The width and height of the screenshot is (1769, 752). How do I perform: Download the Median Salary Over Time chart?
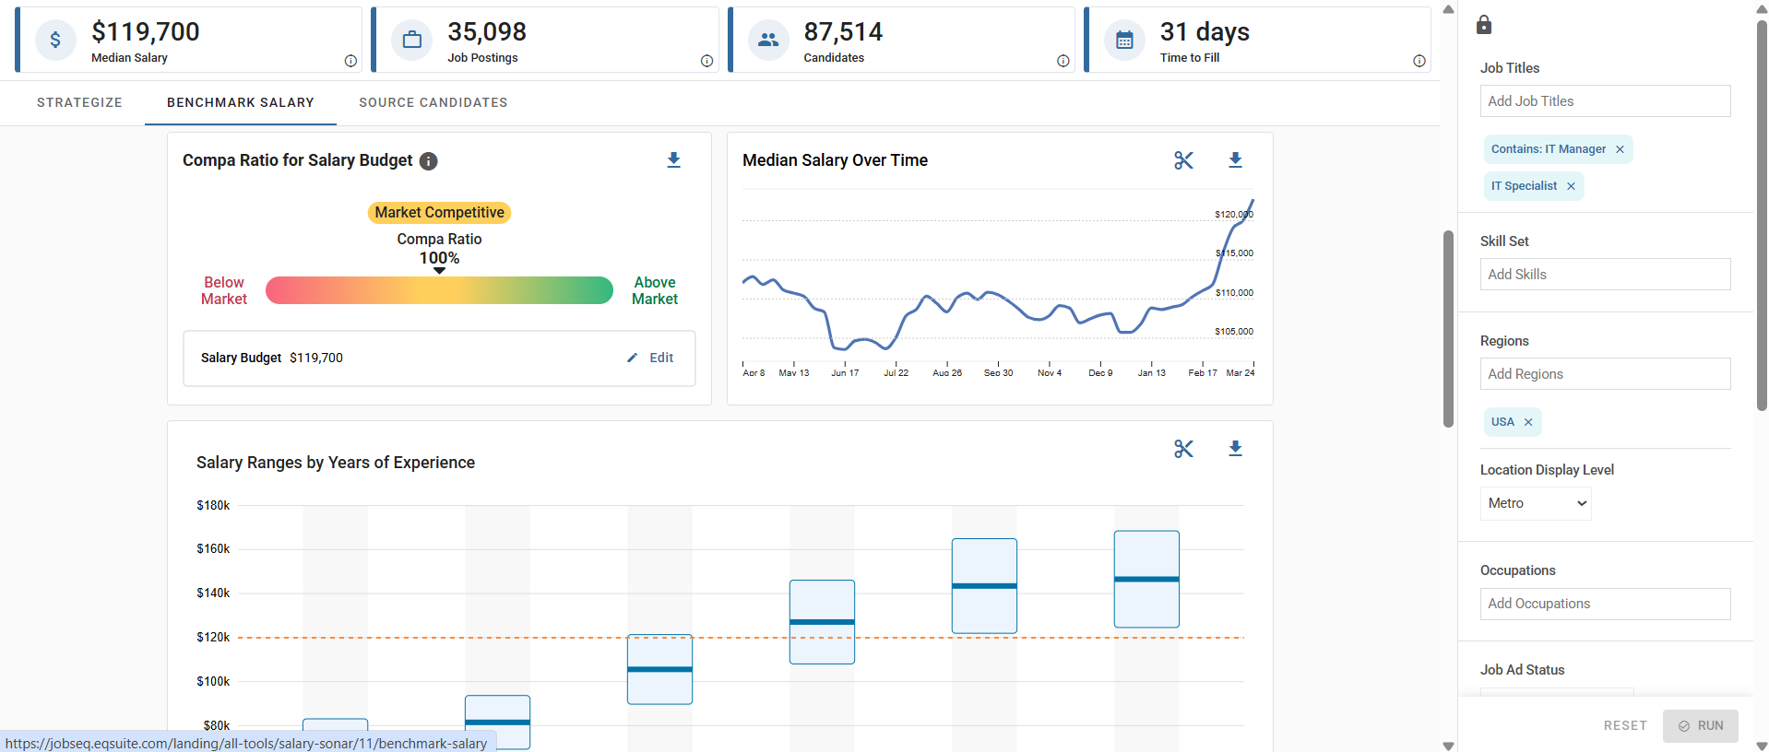pyautogui.click(x=1235, y=160)
